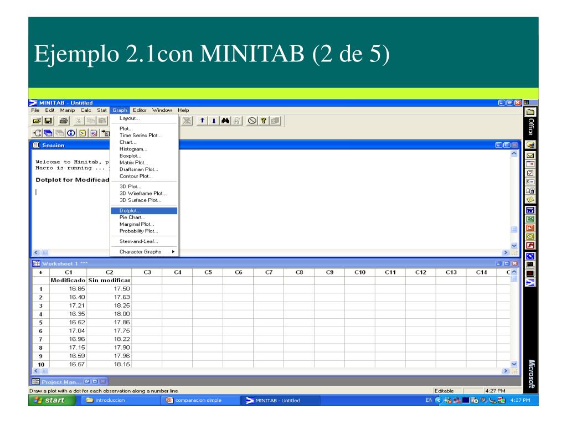The image size is (567, 425).
Task: Click the Report Pad toolbar icon
Action: pyautogui.click(x=94, y=133)
